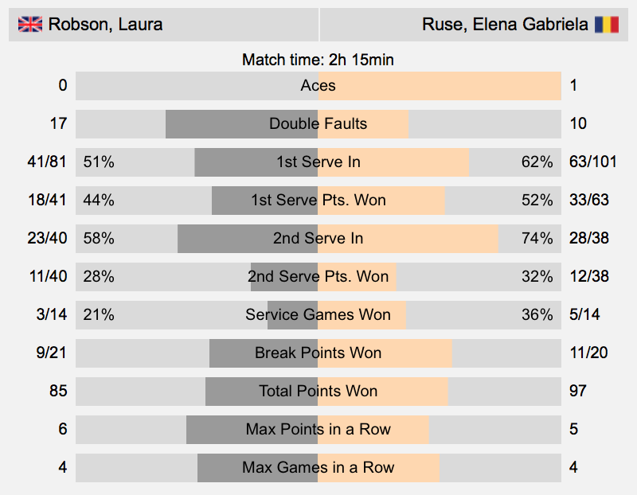Select the orange Aces bar for Ruse

click(x=440, y=86)
